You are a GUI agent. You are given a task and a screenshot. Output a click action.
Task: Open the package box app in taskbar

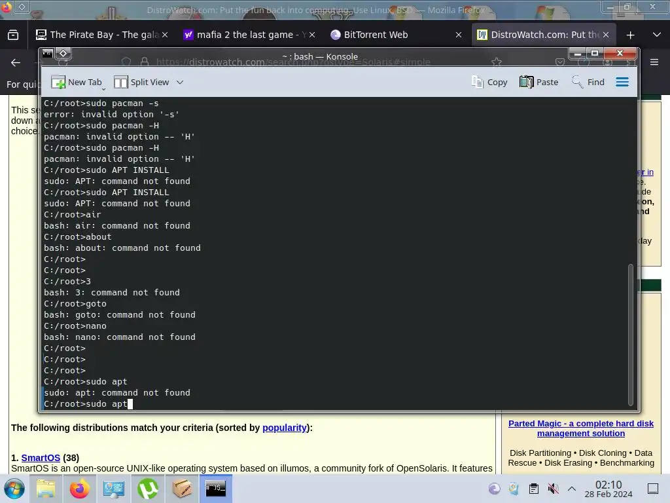tap(182, 489)
